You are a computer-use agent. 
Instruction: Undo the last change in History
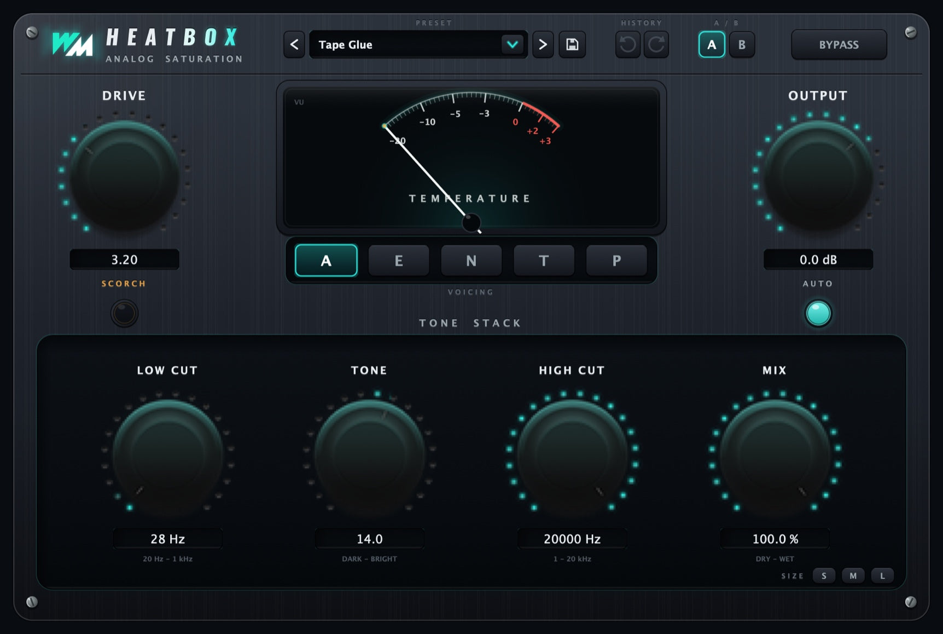[628, 44]
